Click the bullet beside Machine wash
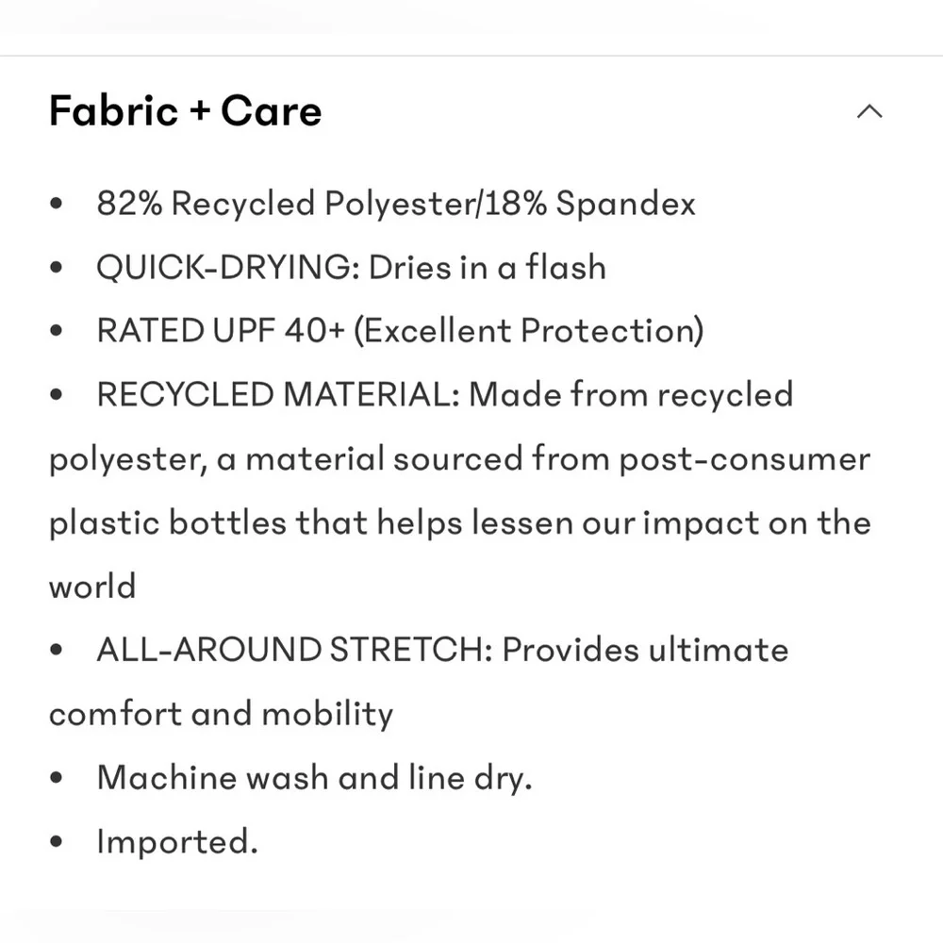This screenshot has height=943, width=943. 57,778
